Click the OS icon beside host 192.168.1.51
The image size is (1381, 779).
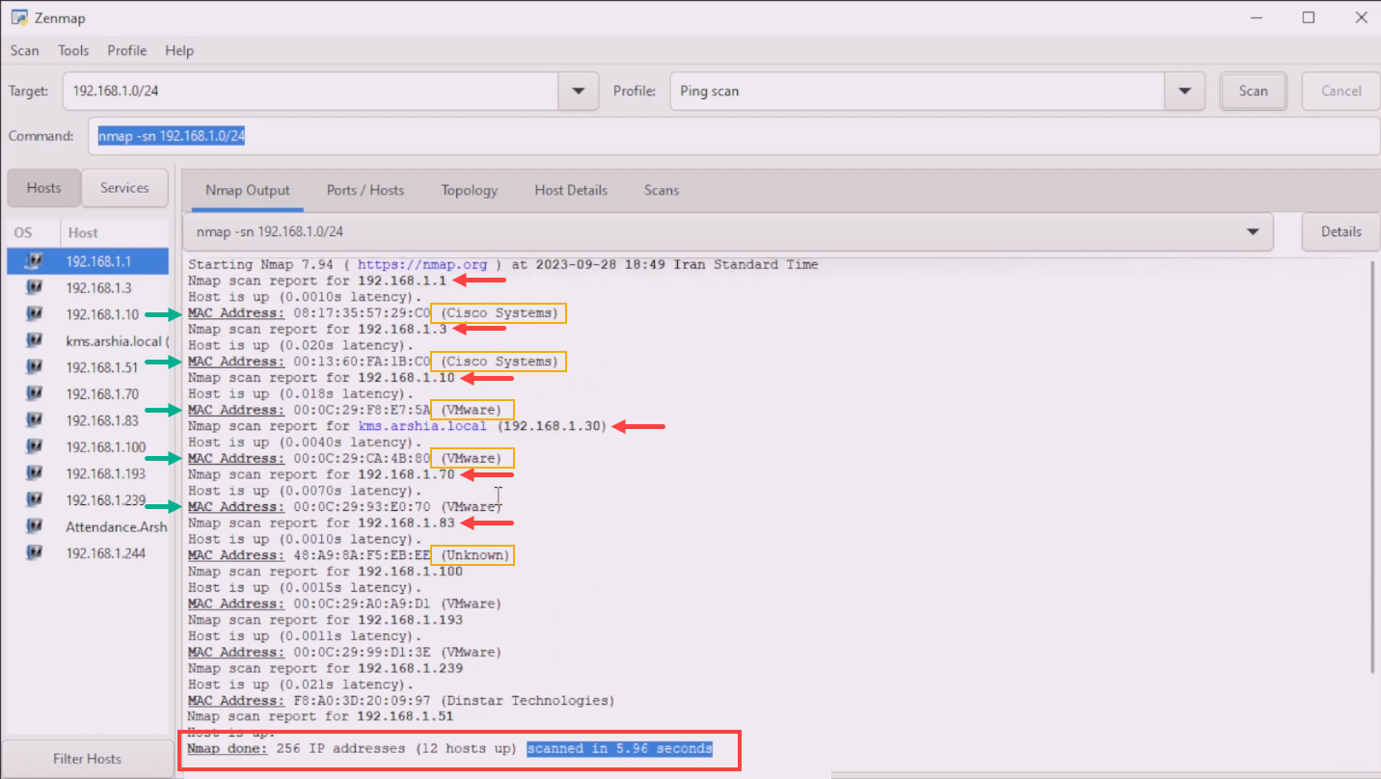tap(35, 366)
